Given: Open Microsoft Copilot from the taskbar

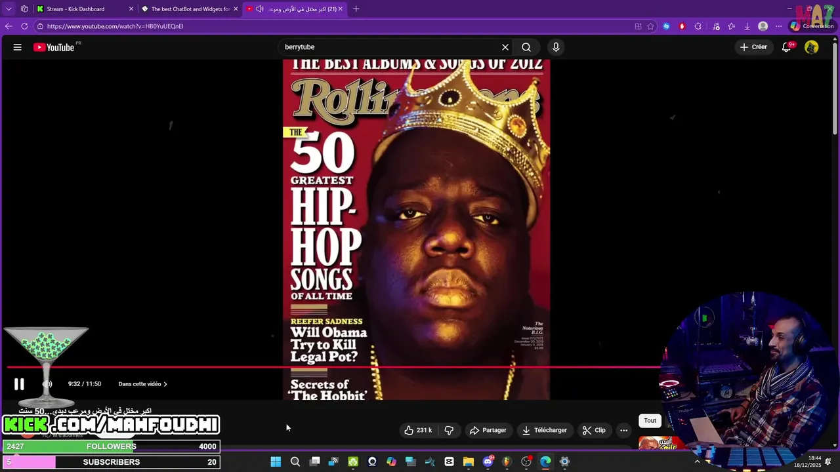Looking at the screenshot, I should pyautogui.click(x=391, y=462).
